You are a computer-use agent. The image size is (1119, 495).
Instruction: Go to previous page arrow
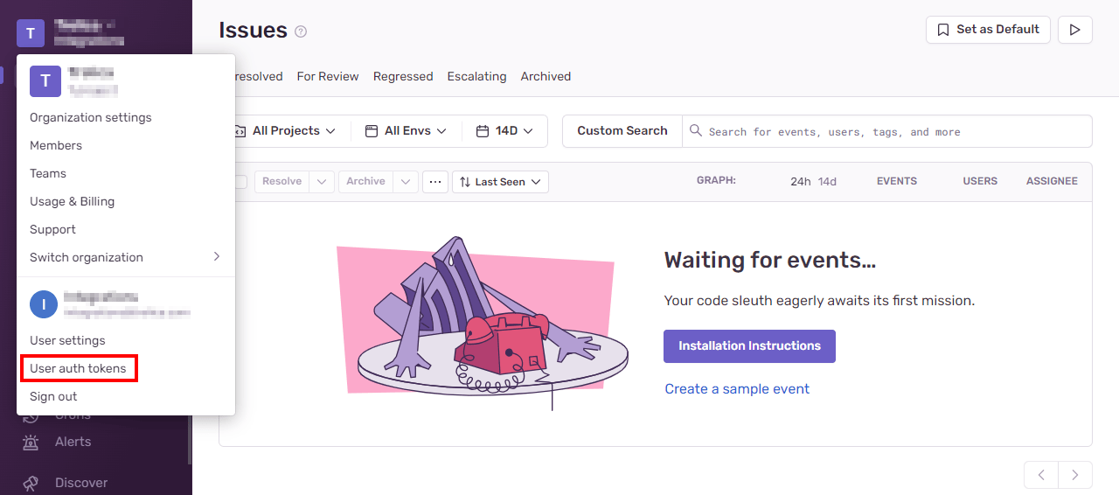[1041, 475]
